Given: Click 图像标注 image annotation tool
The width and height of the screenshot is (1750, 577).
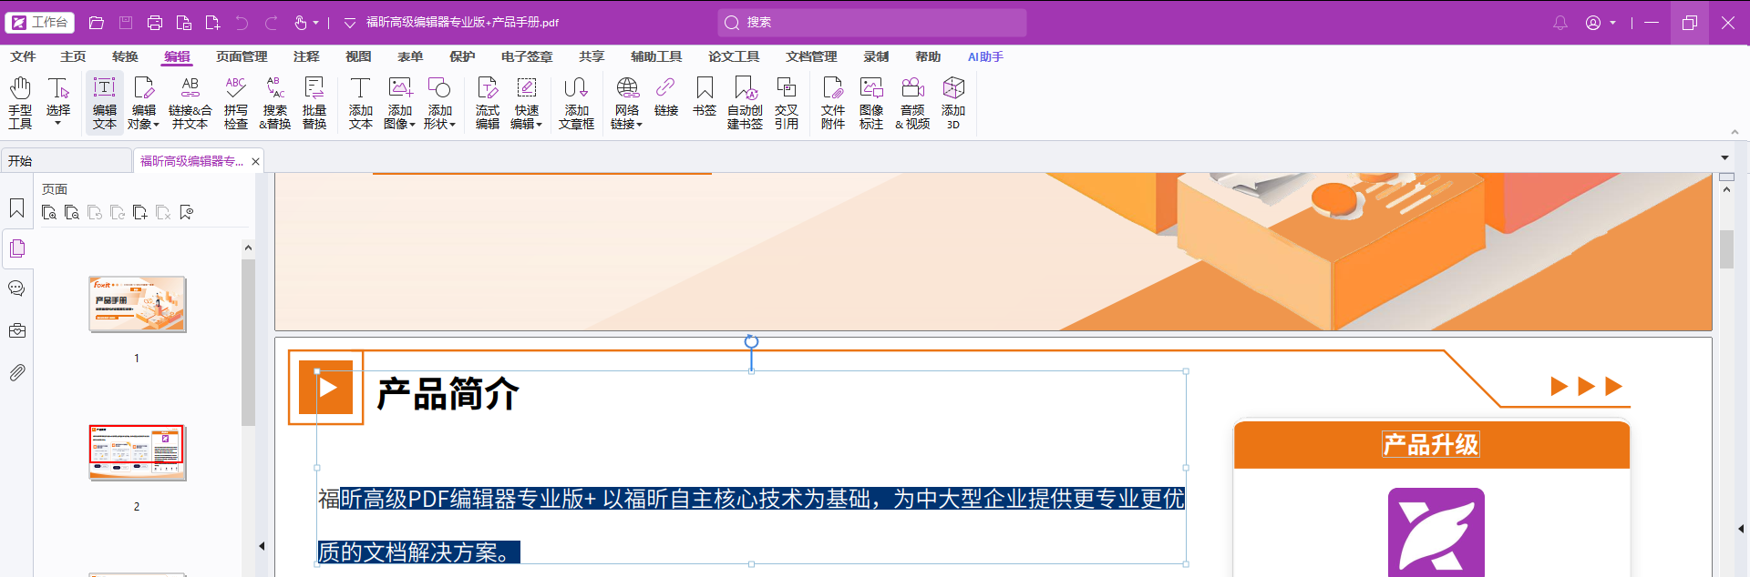Looking at the screenshot, I should (871, 103).
